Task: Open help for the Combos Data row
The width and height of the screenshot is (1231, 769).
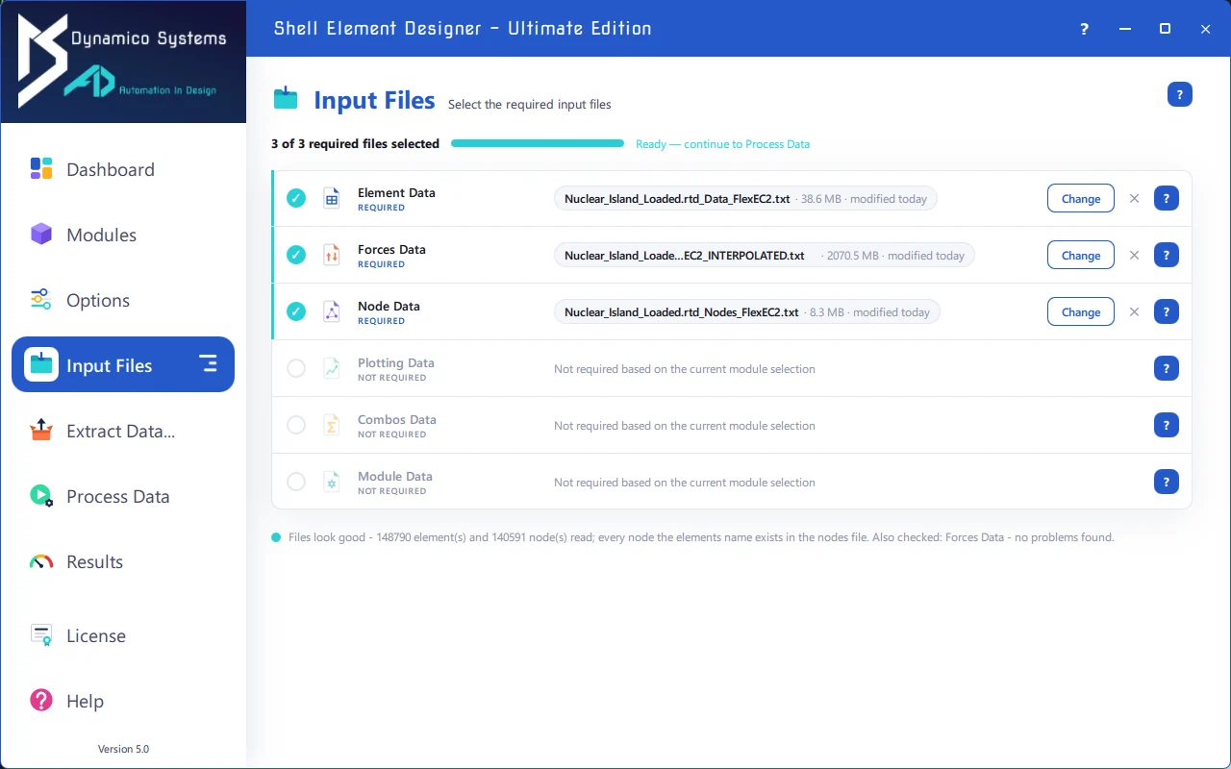Action: [x=1166, y=426]
